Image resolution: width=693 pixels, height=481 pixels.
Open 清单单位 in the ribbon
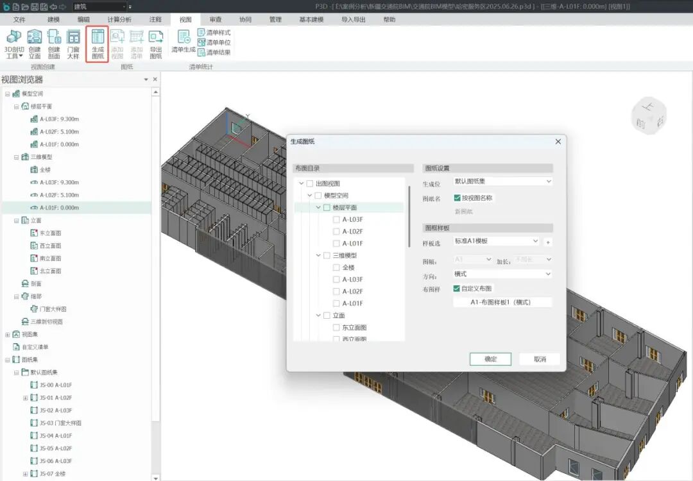pos(214,42)
